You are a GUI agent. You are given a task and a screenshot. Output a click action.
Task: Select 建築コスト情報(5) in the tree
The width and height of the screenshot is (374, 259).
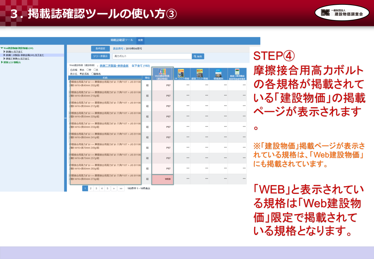(12, 63)
